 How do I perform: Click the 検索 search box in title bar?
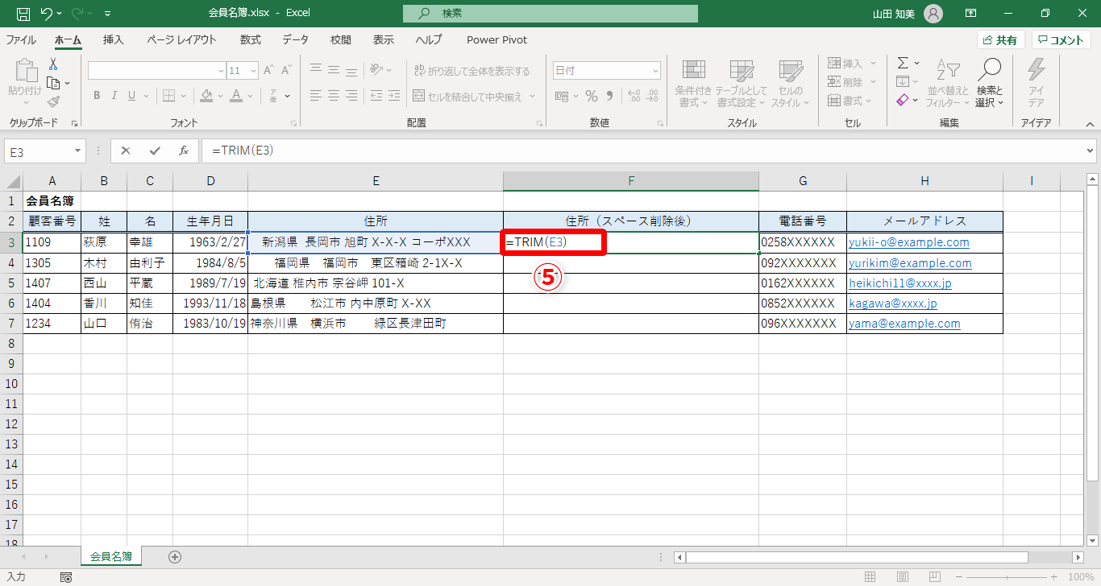click(550, 14)
